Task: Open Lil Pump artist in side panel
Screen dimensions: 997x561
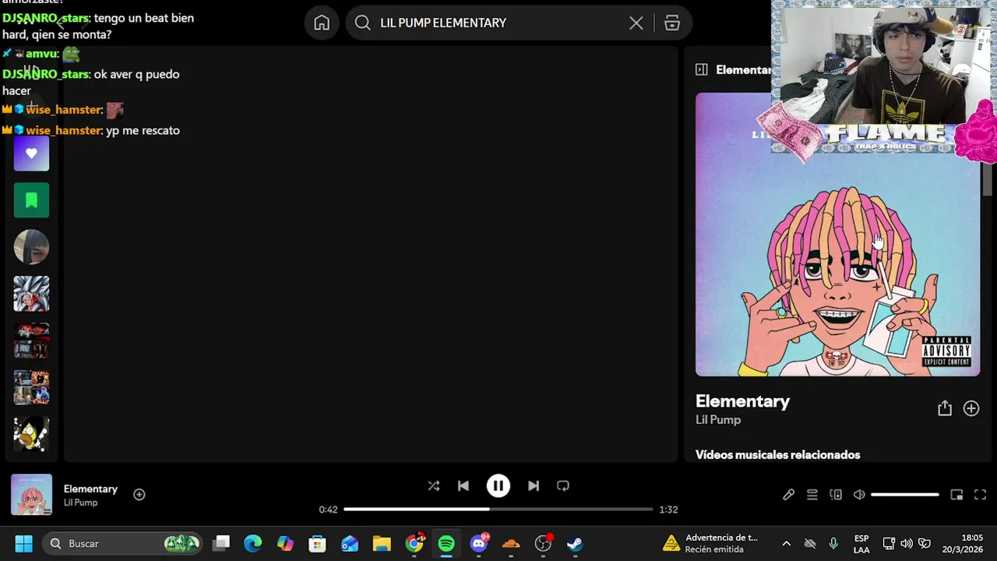Action: coord(718,420)
